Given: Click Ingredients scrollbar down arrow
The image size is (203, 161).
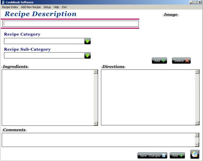Looking at the screenshot, I should point(96,123).
